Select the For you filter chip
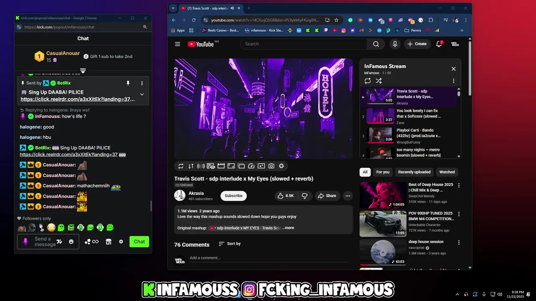Image resolution: width=536 pixels, height=301 pixels. (x=383, y=172)
